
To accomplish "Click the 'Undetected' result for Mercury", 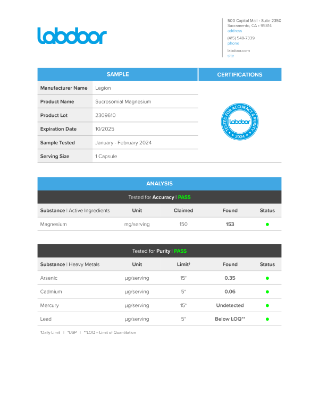I will click(230, 305).
